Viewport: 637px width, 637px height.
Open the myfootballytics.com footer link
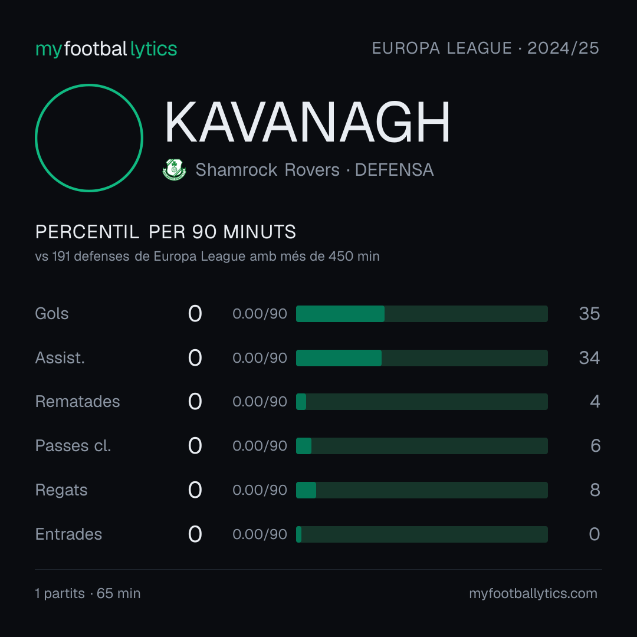533,593
